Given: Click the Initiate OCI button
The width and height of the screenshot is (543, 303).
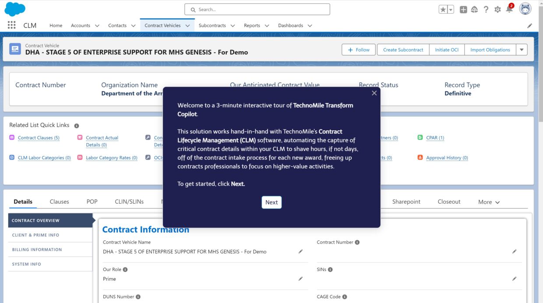Looking at the screenshot, I should 447,50.
